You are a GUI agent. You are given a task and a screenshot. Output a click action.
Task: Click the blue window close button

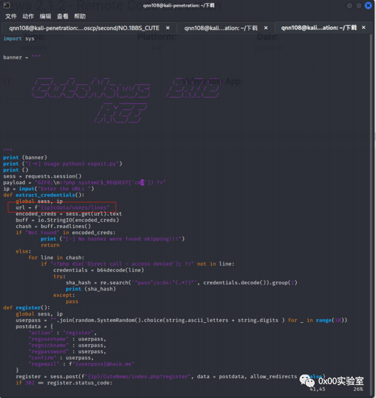coord(368,5)
